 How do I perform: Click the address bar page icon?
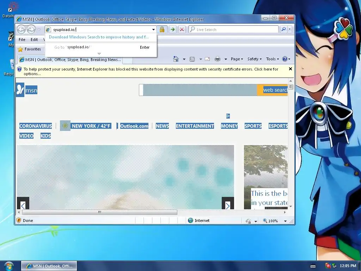pos(48,30)
